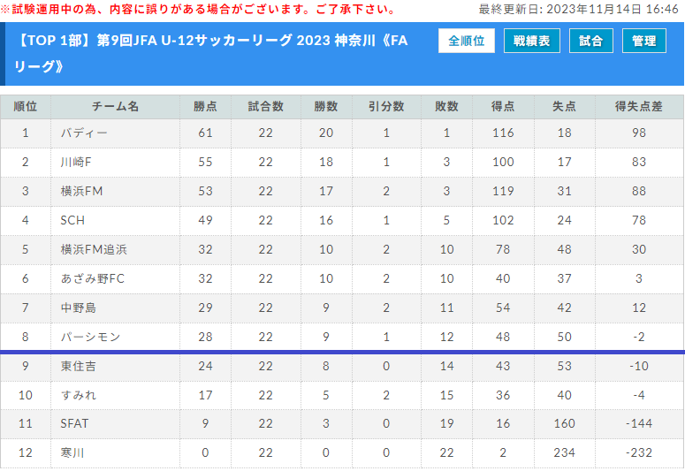The height and width of the screenshot is (471, 685).
Task: Click the 管理 button
Action: [644, 41]
